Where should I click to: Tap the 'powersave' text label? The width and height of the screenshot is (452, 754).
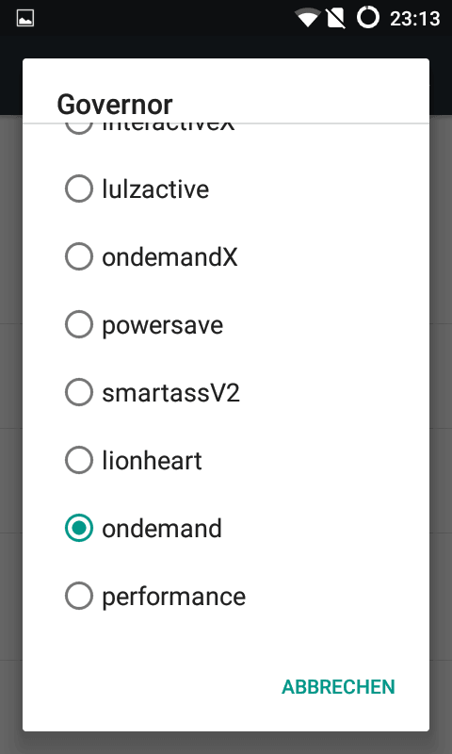tap(162, 325)
